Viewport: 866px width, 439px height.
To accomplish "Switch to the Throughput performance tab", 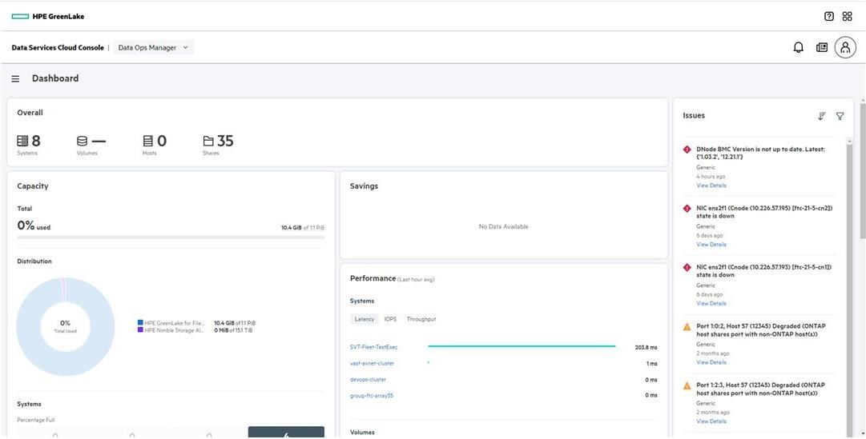I will point(421,319).
